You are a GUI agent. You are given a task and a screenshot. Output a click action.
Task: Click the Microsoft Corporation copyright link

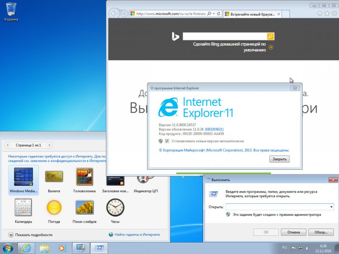[x=224, y=150]
